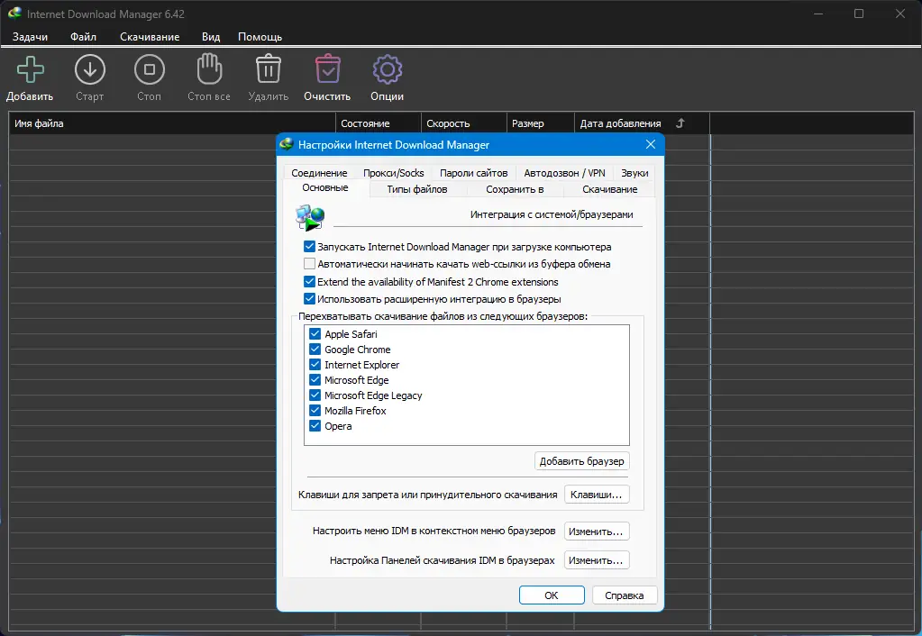
Task: Switch to the Звуки tab
Action: tap(634, 173)
